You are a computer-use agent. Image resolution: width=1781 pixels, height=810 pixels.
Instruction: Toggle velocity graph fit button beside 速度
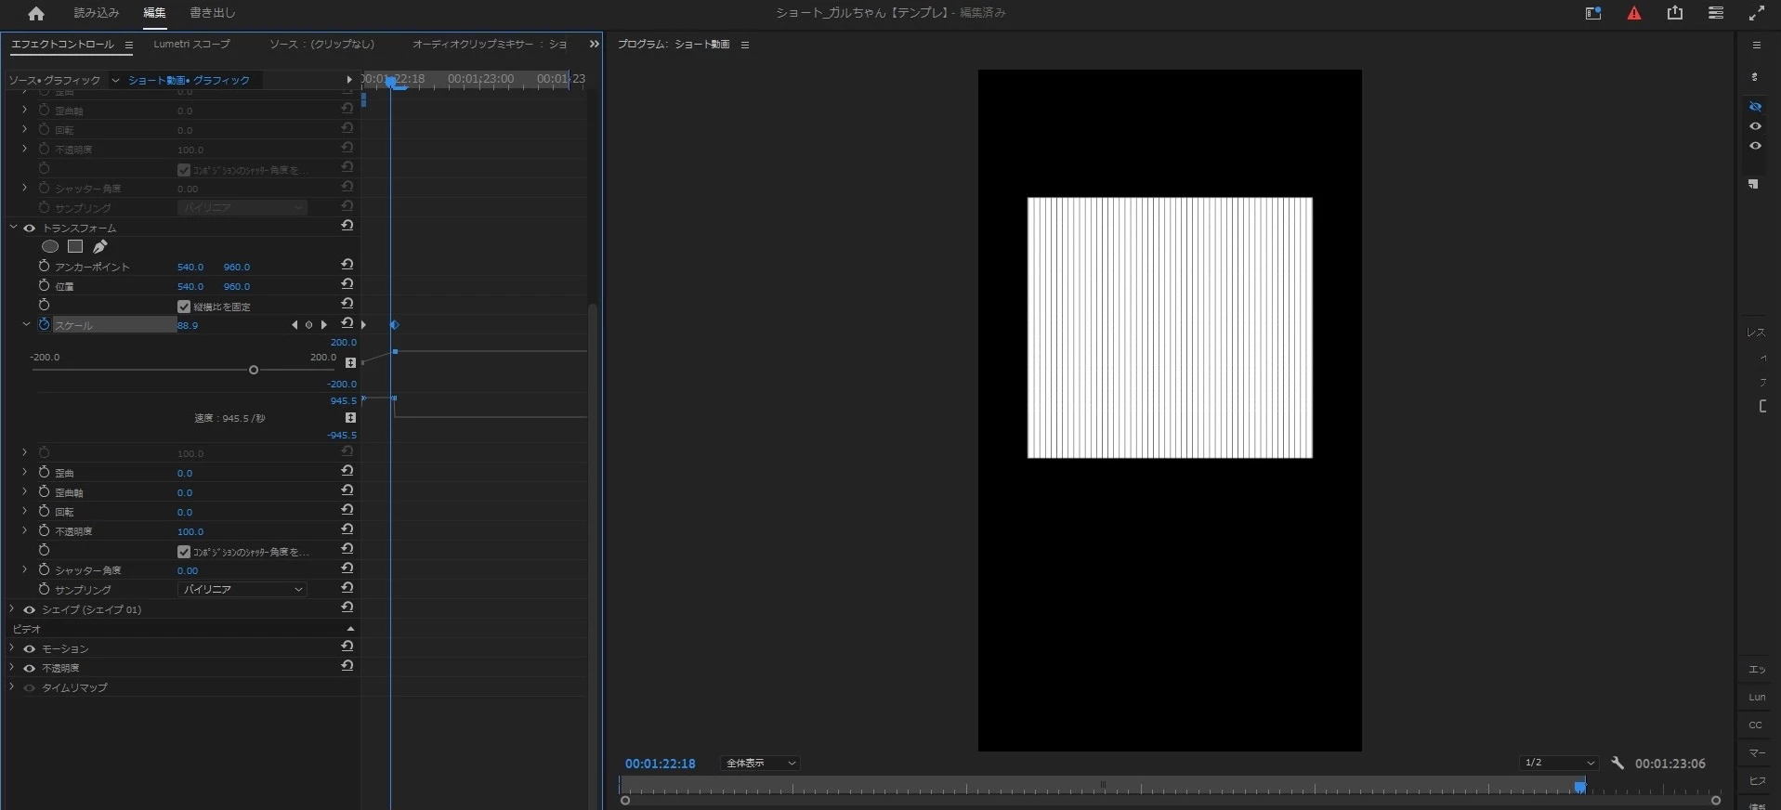click(350, 418)
